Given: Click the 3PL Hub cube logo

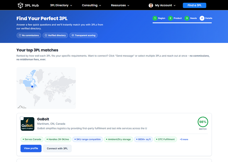Looking at the screenshot, I should (x=20, y=5).
